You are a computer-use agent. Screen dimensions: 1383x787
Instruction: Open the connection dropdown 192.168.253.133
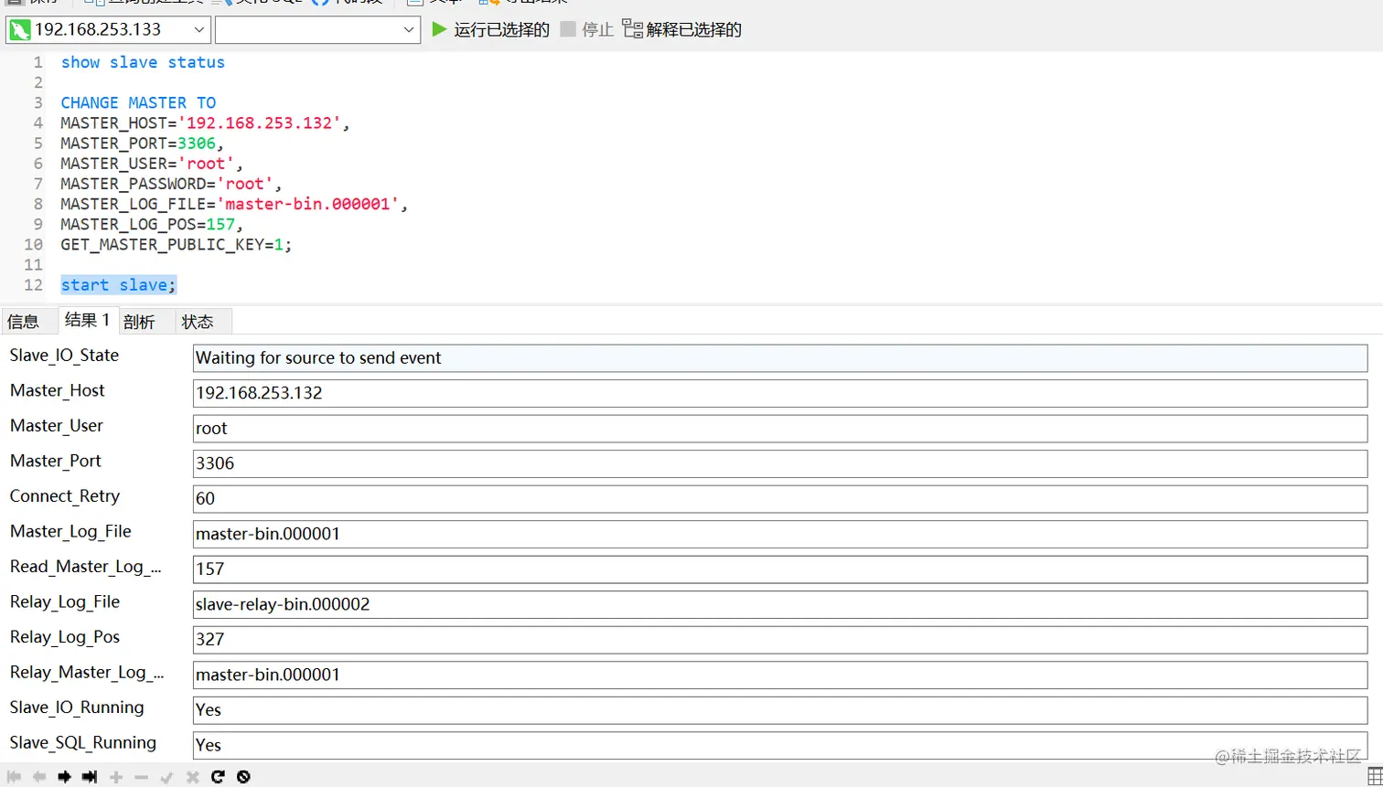pyautogui.click(x=108, y=29)
